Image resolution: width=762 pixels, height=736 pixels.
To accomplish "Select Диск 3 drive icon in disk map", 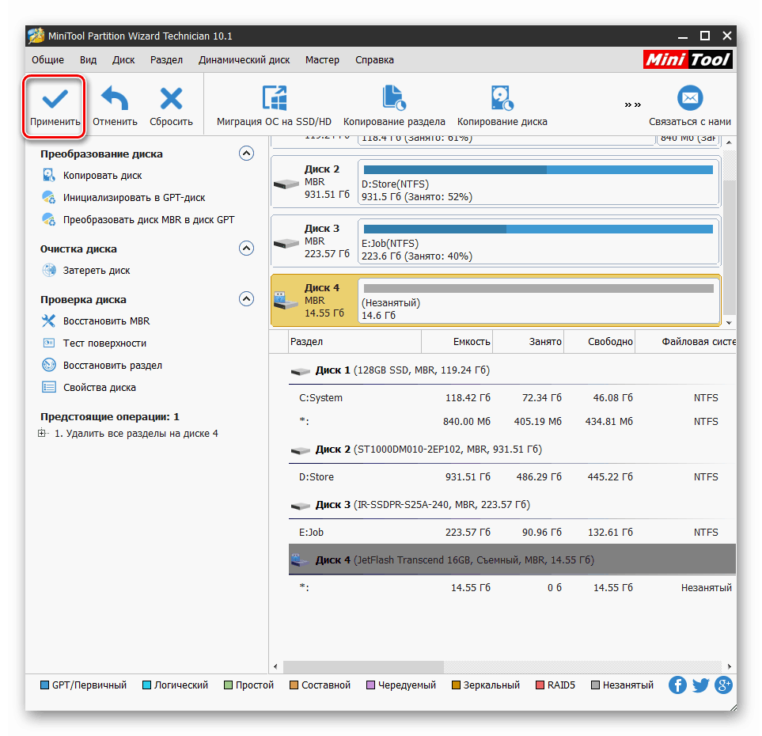I will click(x=286, y=244).
